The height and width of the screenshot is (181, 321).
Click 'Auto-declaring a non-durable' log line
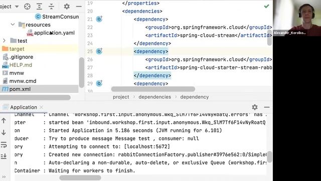click(158, 163)
